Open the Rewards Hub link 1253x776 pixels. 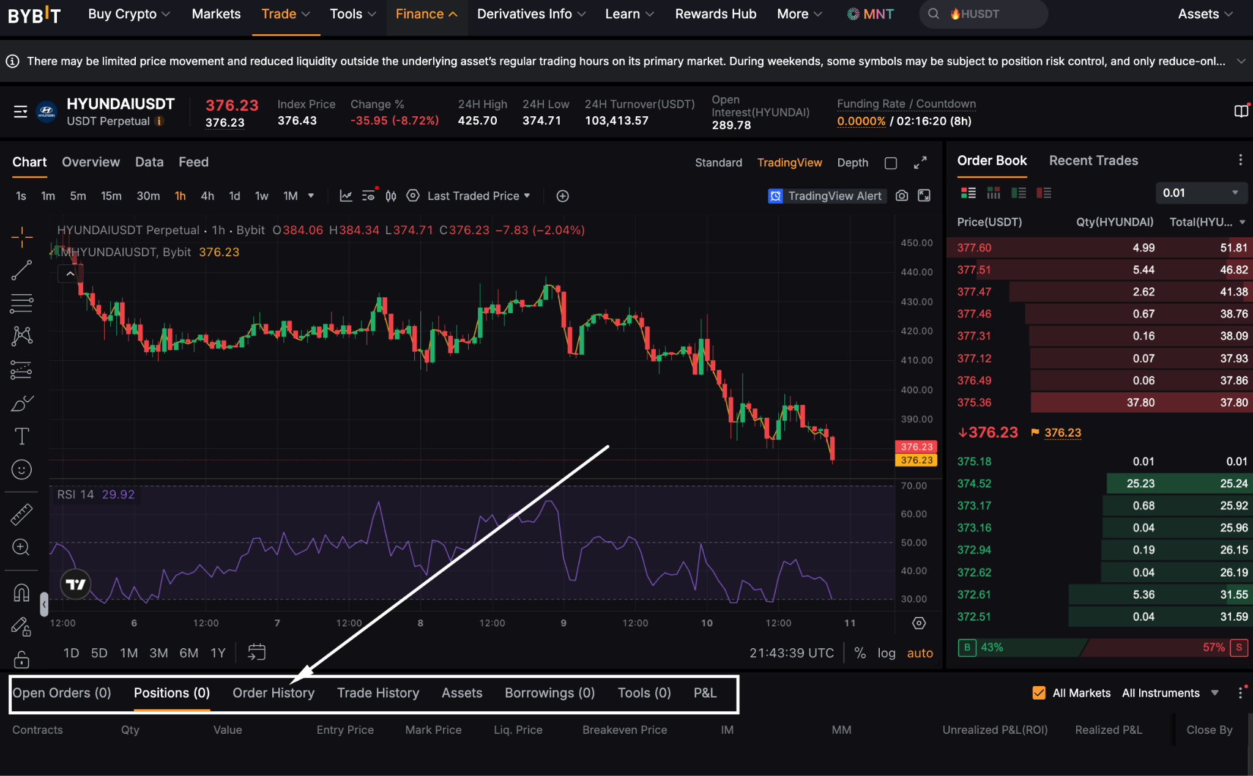[716, 14]
